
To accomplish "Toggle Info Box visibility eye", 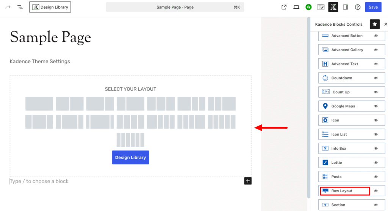I will click(376, 148).
